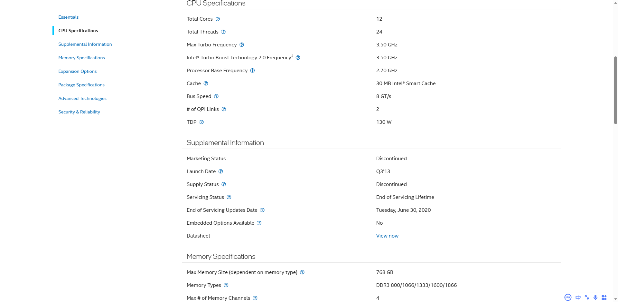Image resolution: width=618 pixels, height=302 pixels.
Task: Click the microphone icon in the input toolbar
Action: pos(595,297)
